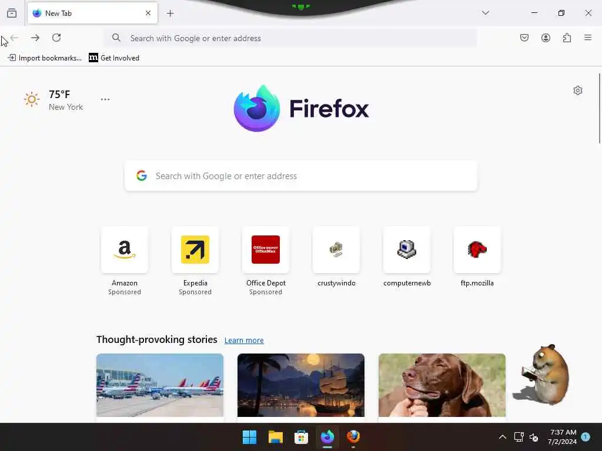Open weather widget three-dot options menu
The image size is (602, 451).
[x=105, y=99]
